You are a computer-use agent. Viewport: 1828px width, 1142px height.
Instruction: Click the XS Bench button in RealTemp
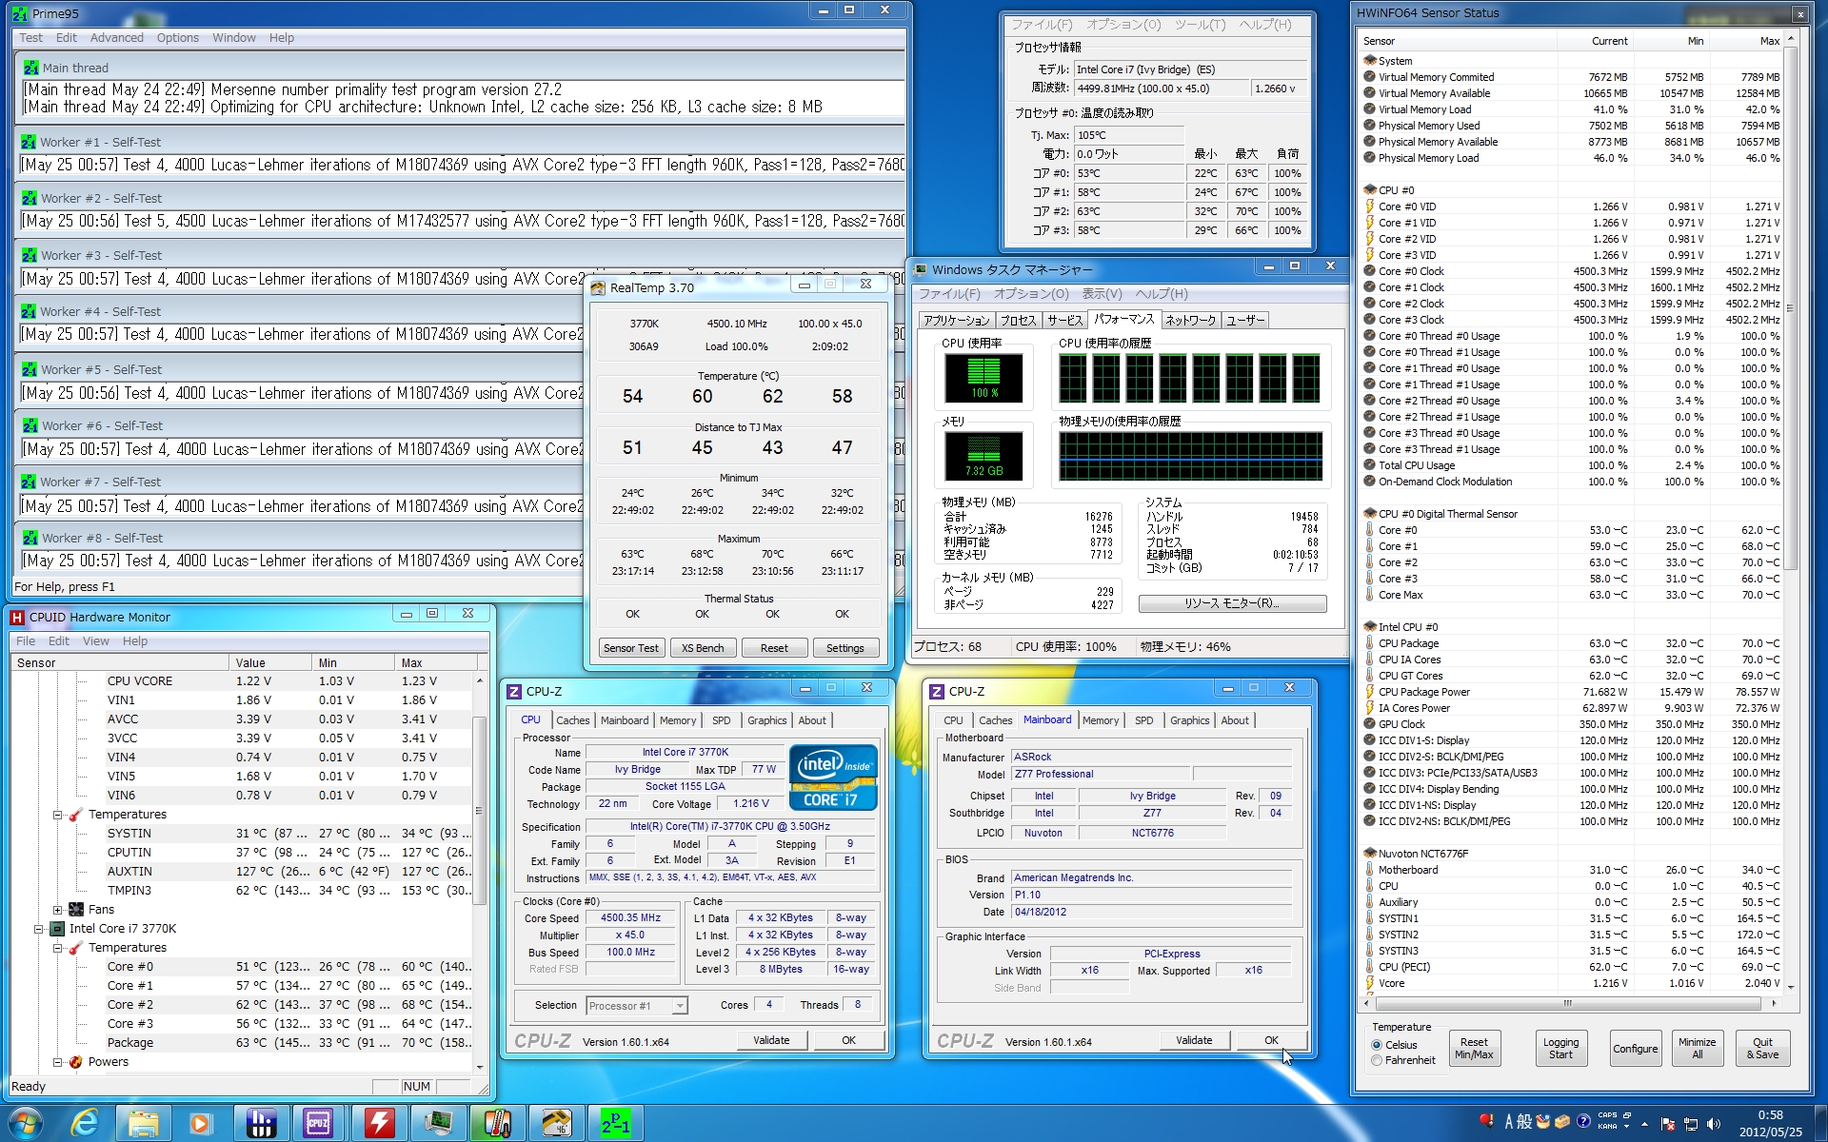(x=703, y=648)
